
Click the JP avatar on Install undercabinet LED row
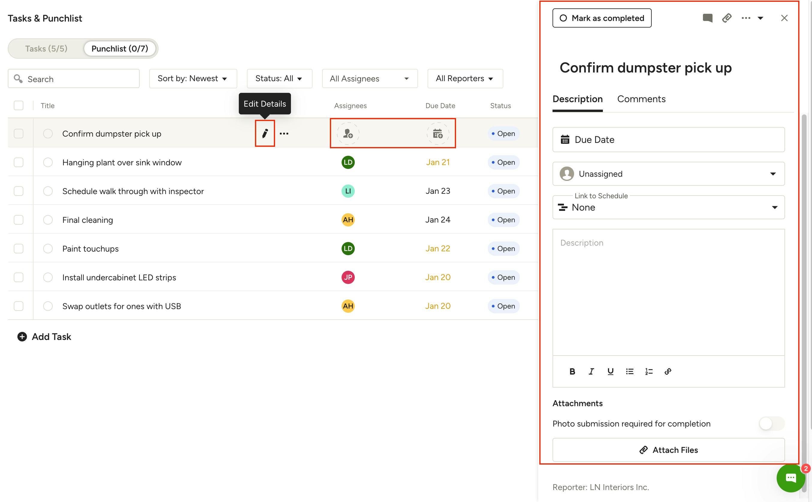pyautogui.click(x=348, y=277)
